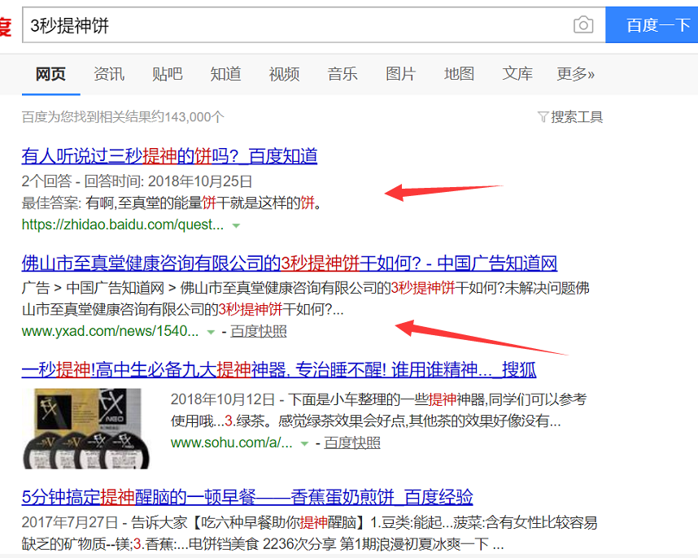698x558 pixels.
Task: Click the funnel icon beside 搜索工具
Action: 543,117
